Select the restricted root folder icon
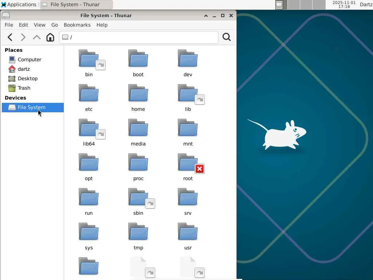 pyautogui.click(x=188, y=162)
